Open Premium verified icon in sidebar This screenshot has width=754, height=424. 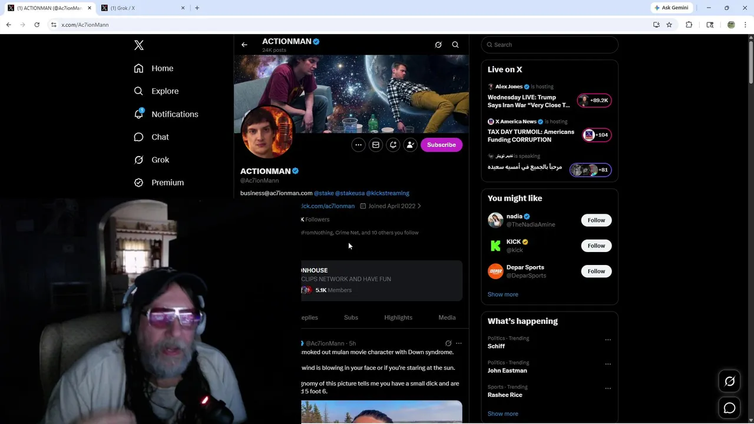pyautogui.click(x=138, y=183)
